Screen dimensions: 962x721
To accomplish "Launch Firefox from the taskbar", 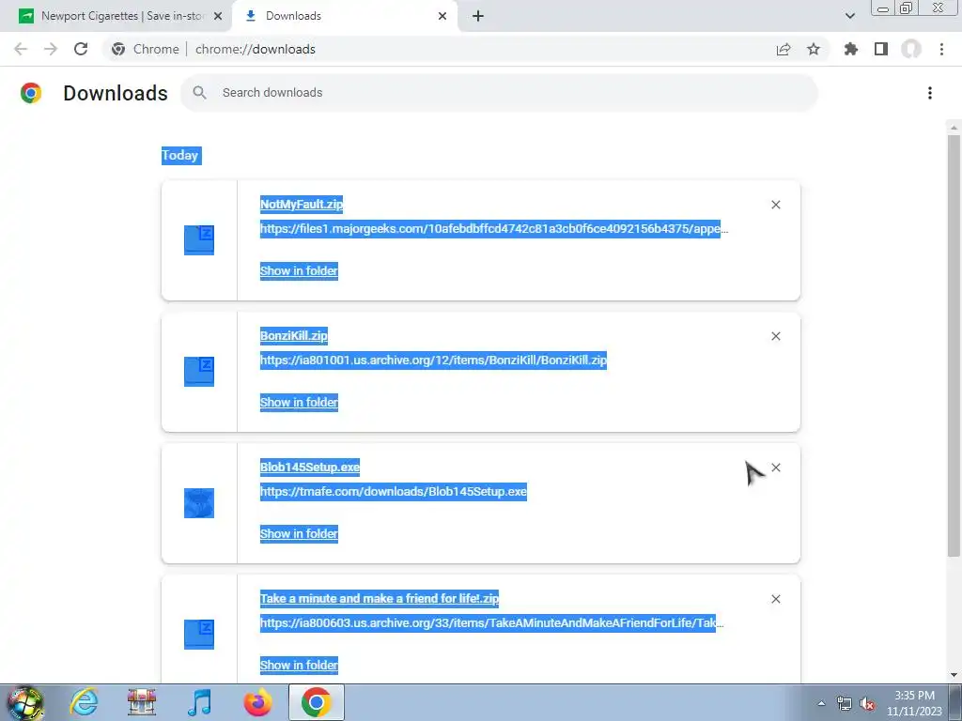I will coord(257,702).
